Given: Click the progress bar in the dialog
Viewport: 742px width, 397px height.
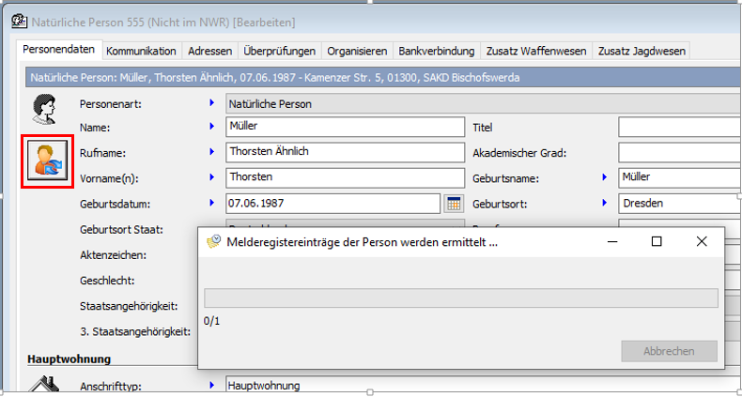Looking at the screenshot, I should [x=460, y=298].
